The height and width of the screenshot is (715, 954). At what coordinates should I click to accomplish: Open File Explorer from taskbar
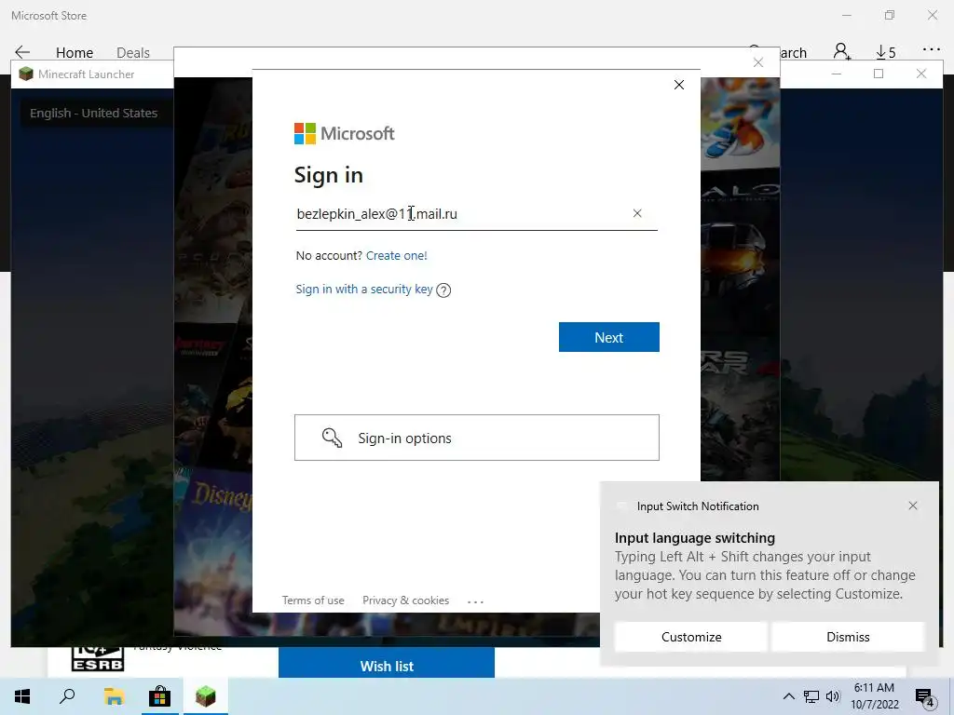point(114,696)
